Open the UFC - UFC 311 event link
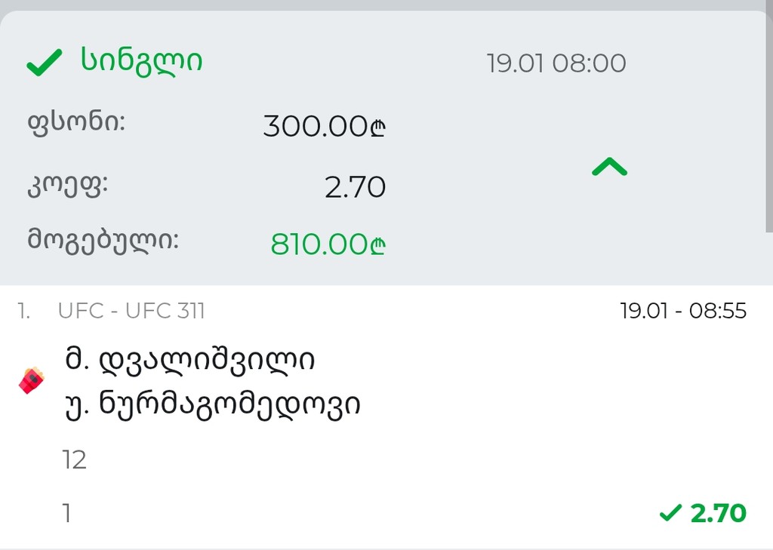Screen dimensions: 773x550 (x=131, y=311)
